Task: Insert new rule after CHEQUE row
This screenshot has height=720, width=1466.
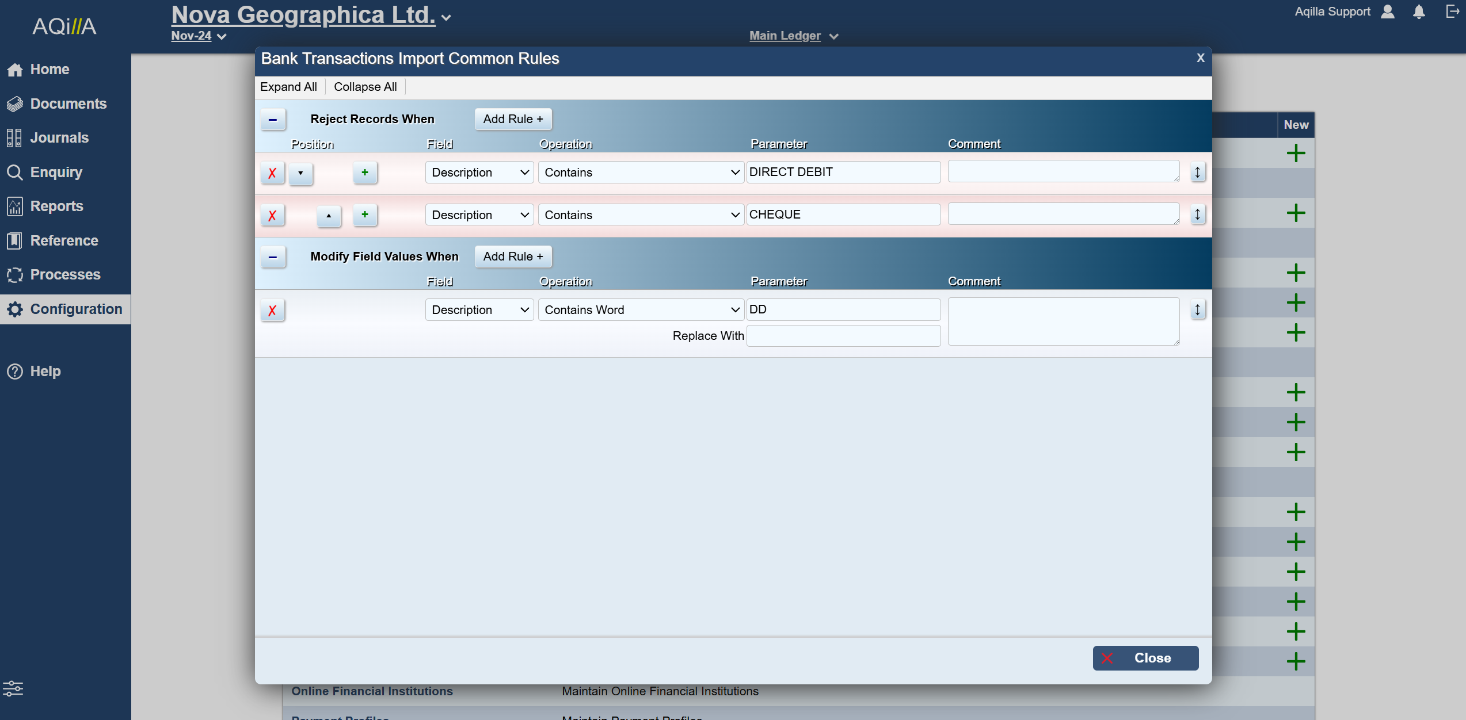Action: [365, 215]
